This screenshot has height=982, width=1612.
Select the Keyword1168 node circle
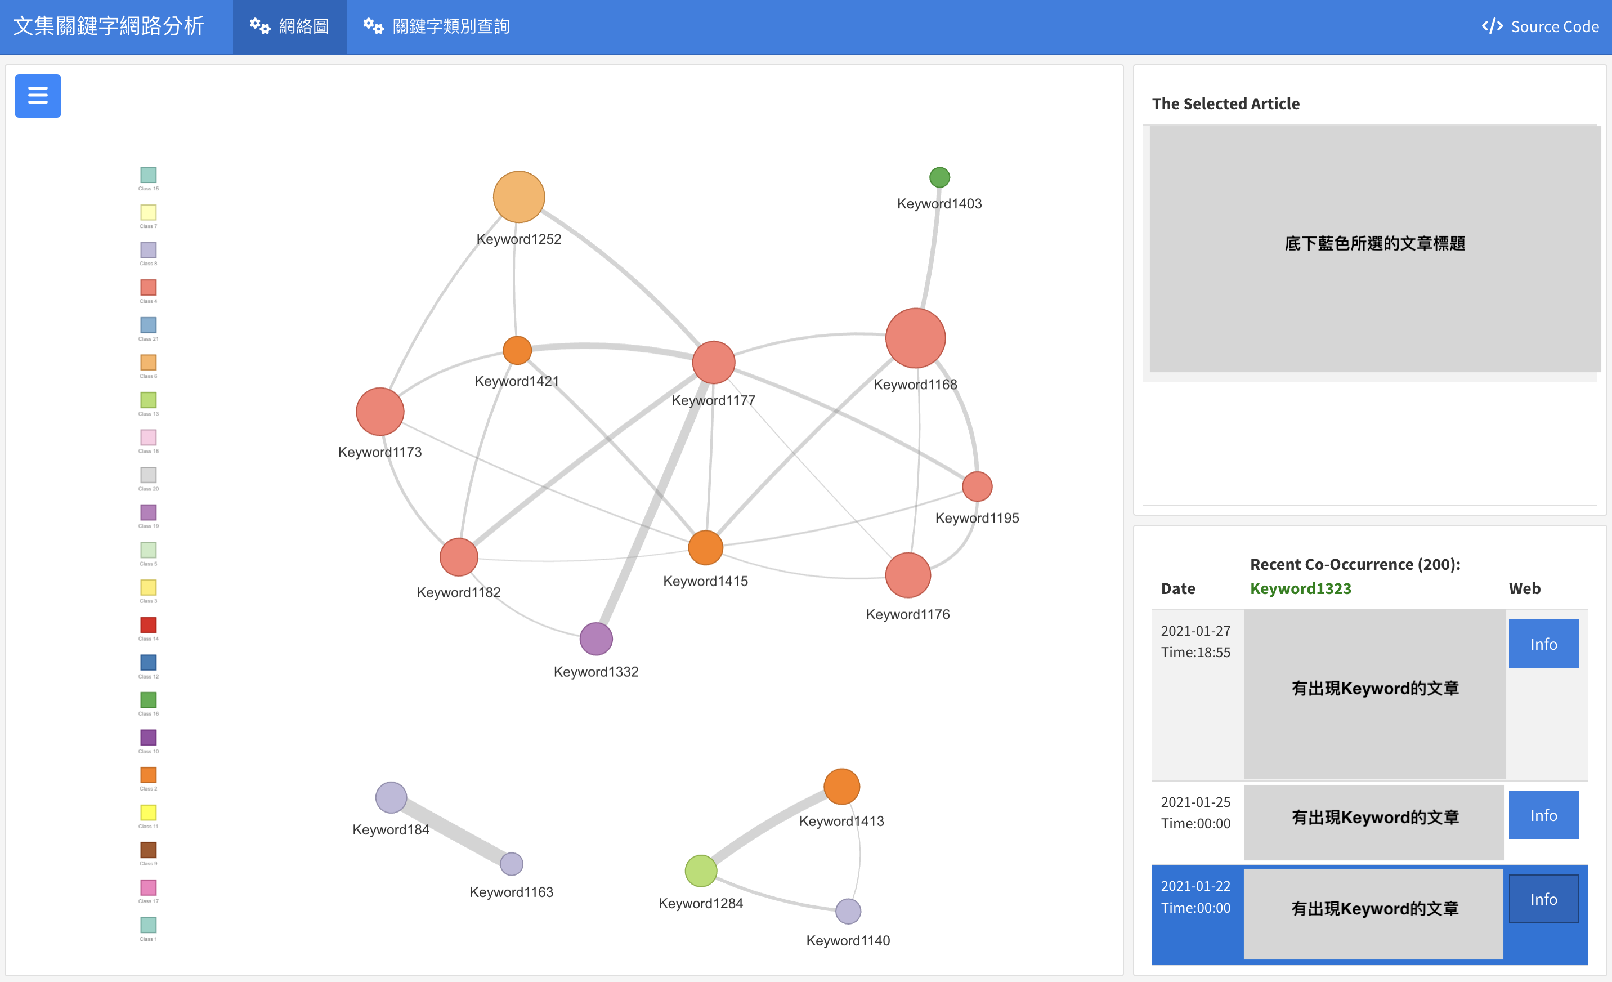click(x=915, y=338)
